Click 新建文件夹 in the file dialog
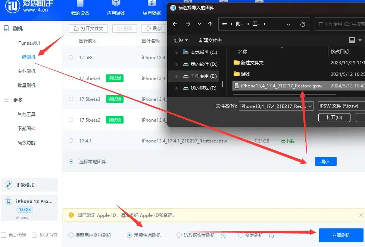 point(210,40)
